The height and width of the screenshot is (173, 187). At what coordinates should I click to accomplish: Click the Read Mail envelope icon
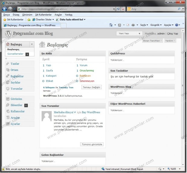tap(128, 25)
